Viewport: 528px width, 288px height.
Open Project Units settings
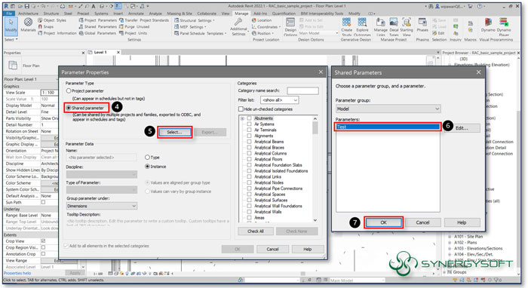(134, 33)
